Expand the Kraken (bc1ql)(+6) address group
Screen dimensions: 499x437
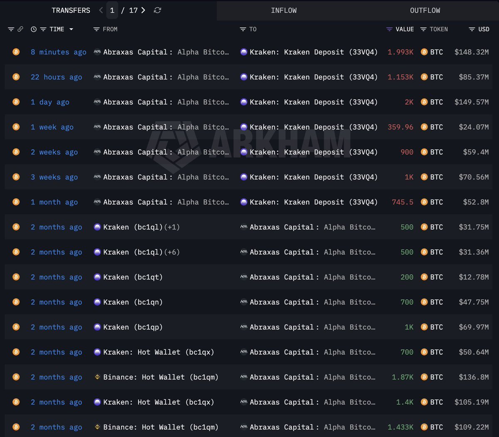tap(173, 252)
